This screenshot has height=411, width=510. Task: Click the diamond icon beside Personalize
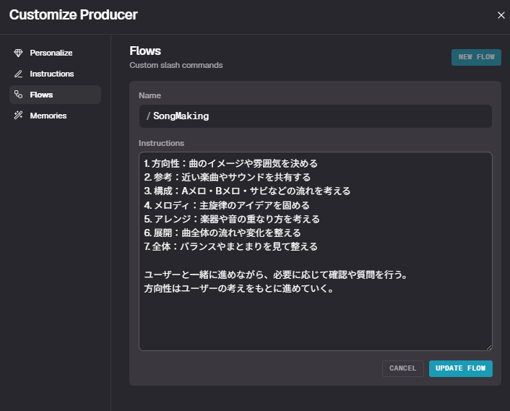coord(19,53)
